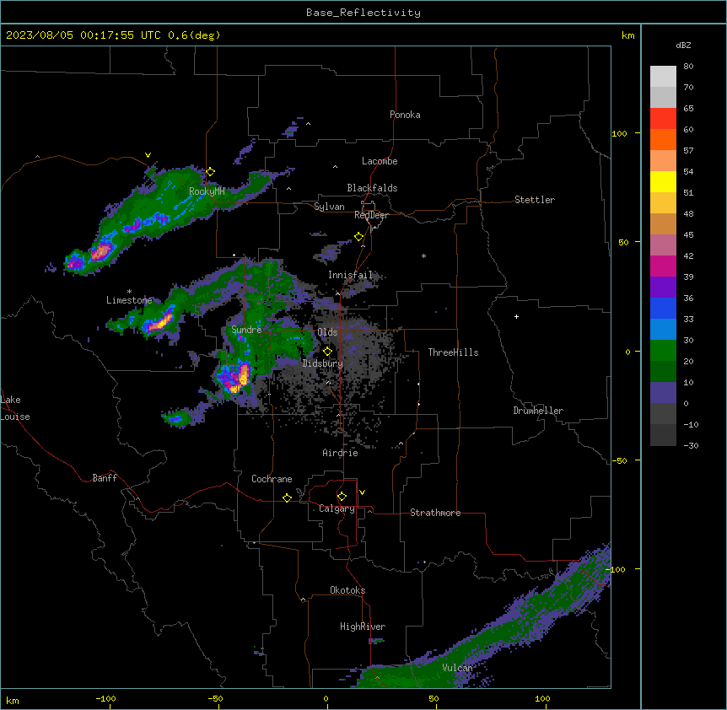
Task: Click the 50 tick on the horizontal axis
Action: pos(434,698)
